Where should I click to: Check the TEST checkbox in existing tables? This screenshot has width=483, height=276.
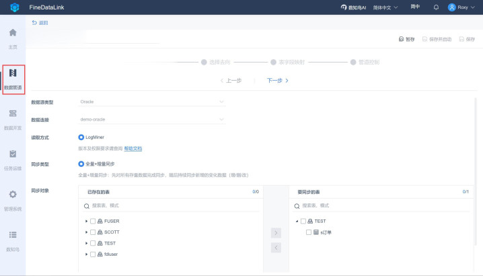[93, 243]
